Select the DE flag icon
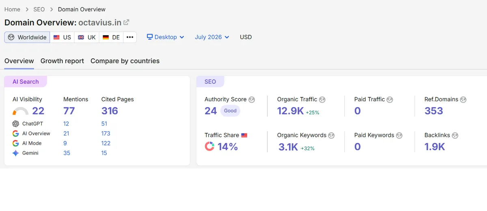 point(106,37)
